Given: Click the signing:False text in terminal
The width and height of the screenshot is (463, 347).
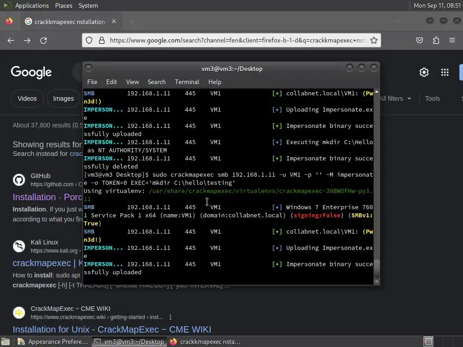Looking at the screenshot, I should pos(317,216).
